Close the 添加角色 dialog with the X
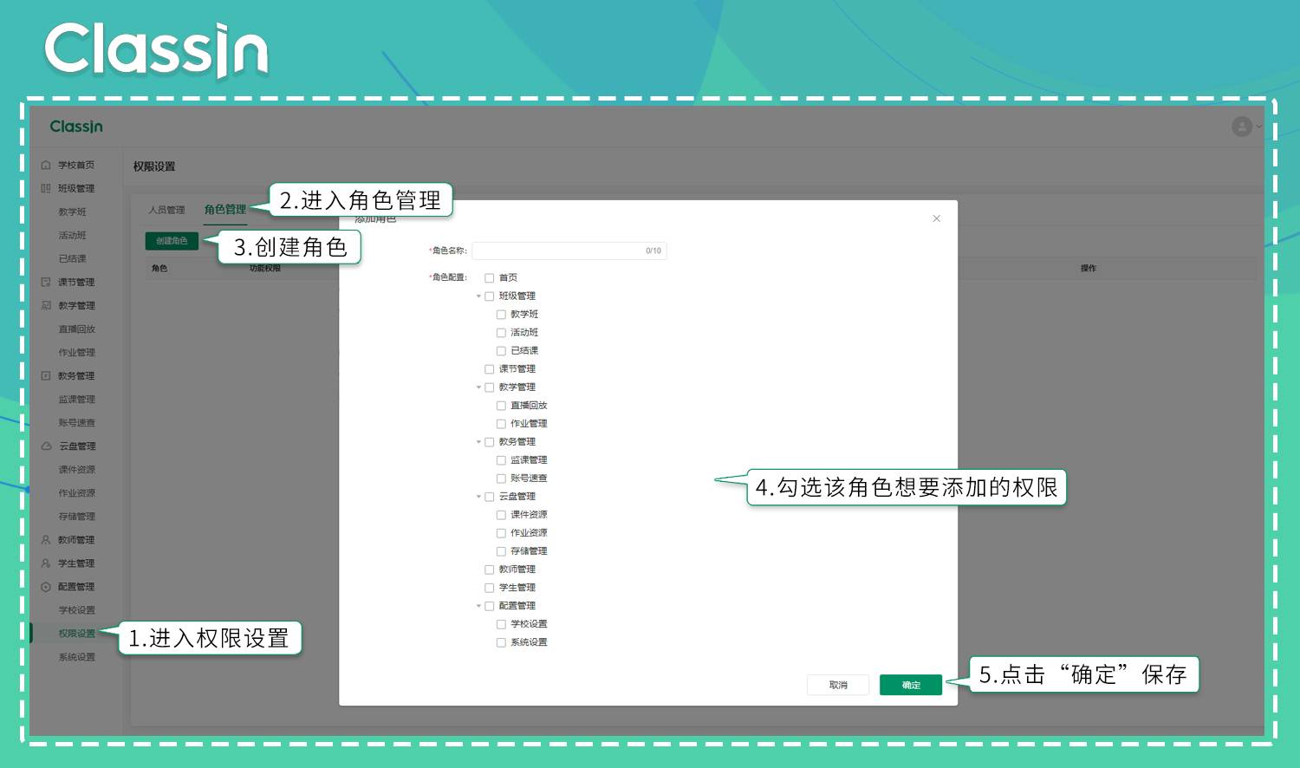This screenshot has height=768, width=1300. 936,218
